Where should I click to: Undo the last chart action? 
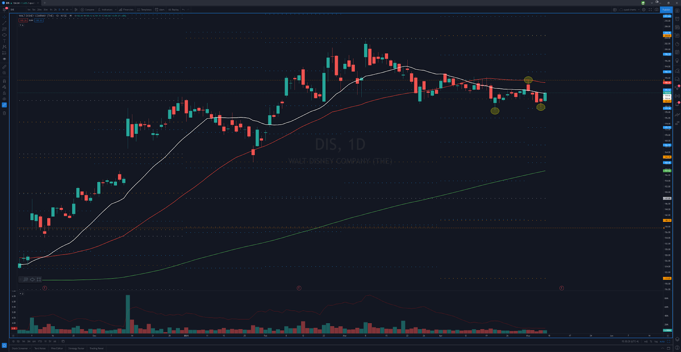click(x=183, y=9)
